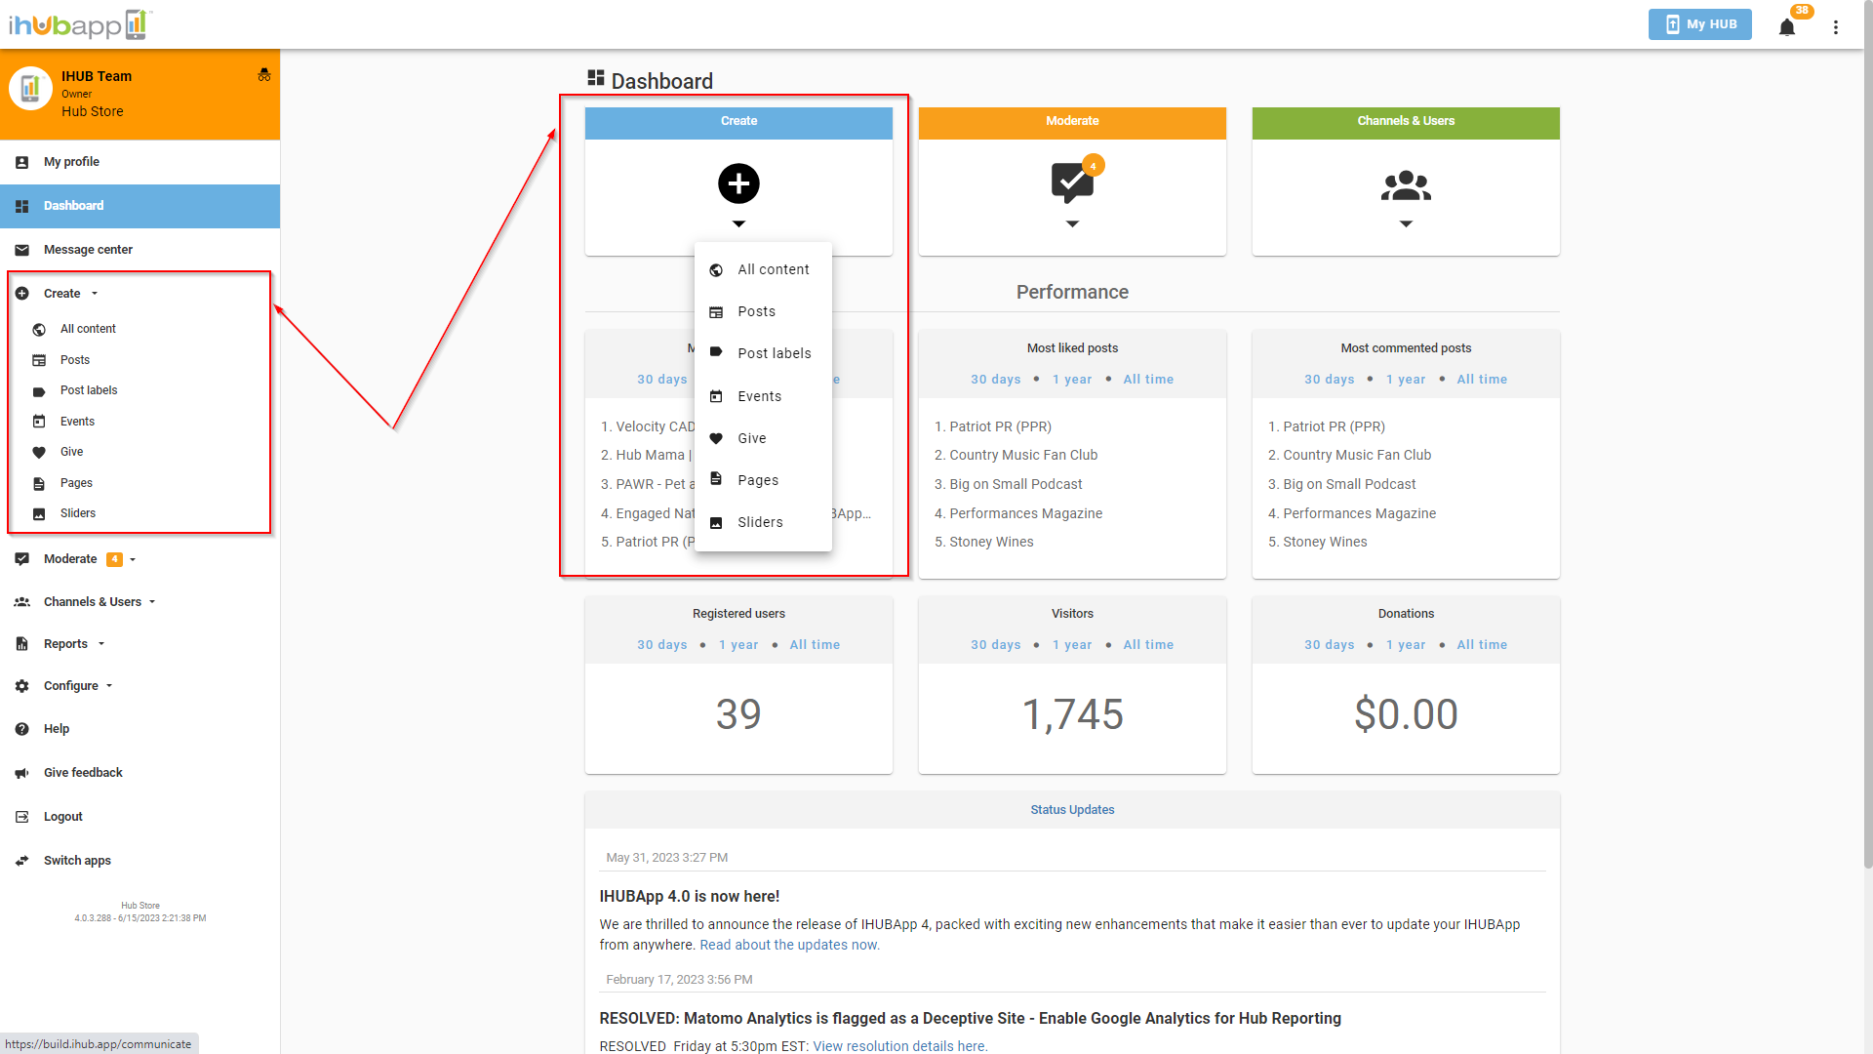Click the My HUB button

click(x=1699, y=24)
